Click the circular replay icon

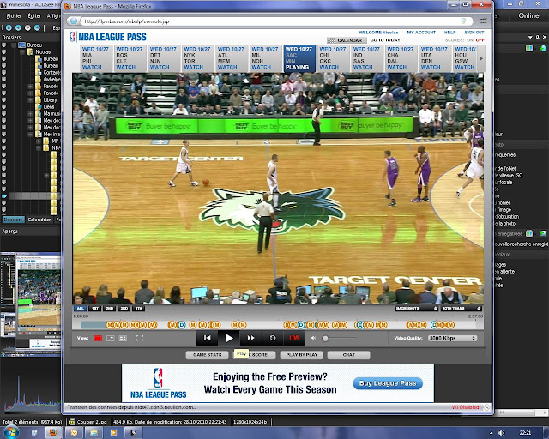(x=273, y=338)
